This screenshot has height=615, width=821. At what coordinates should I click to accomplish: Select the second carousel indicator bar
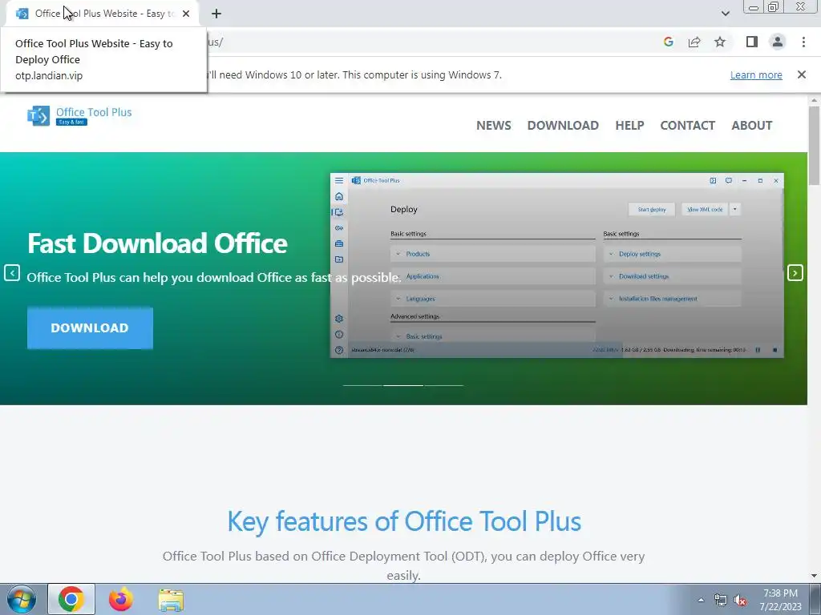coord(403,385)
